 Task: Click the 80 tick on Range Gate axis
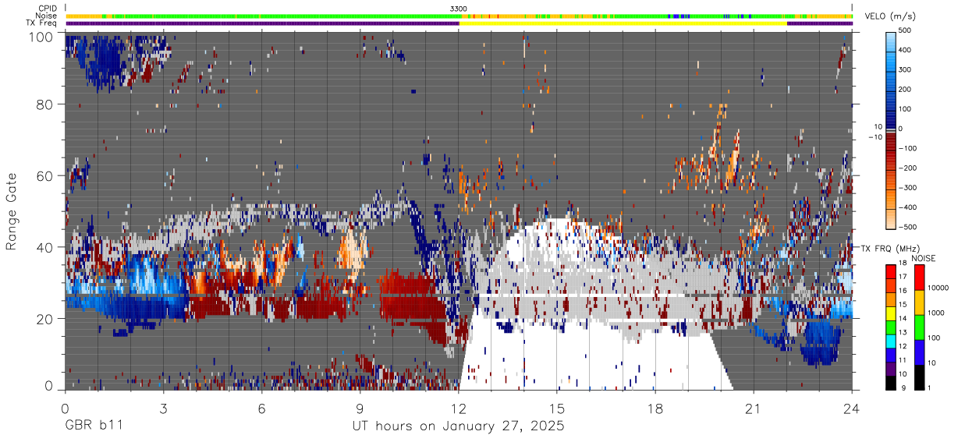pyautogui.click(x=45, y=104)
